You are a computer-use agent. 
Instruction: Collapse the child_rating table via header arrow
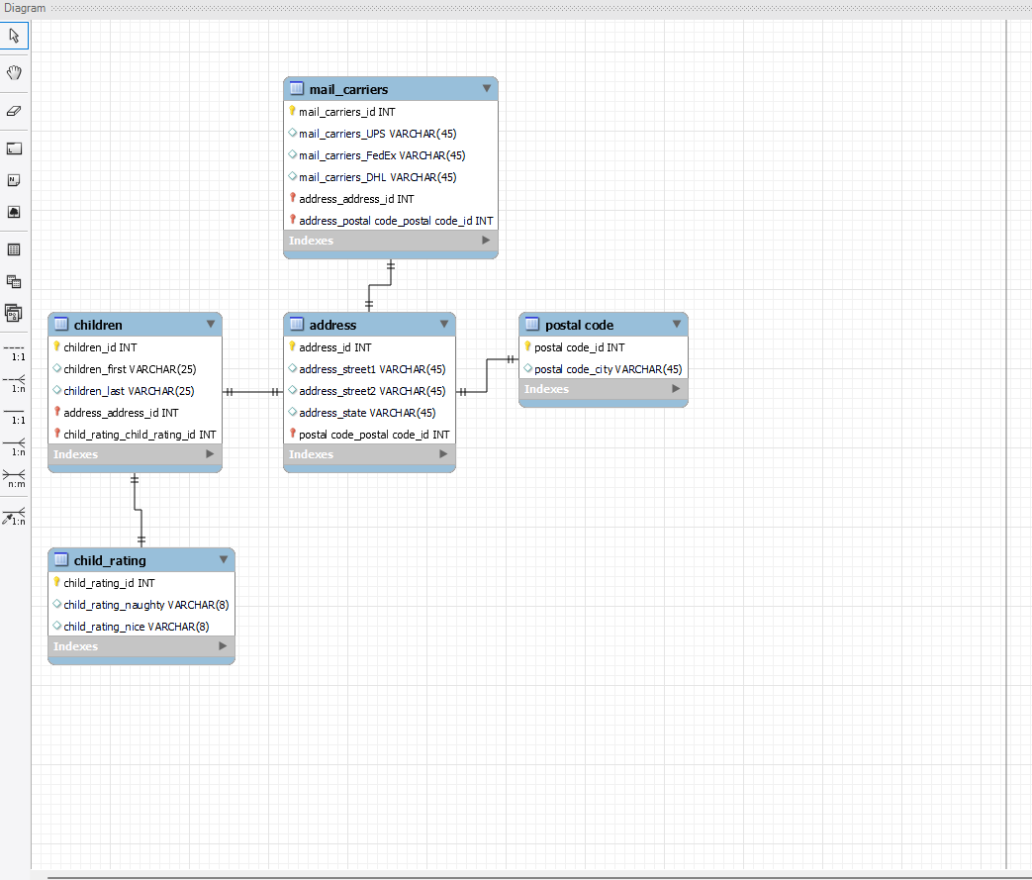[224, 560]
